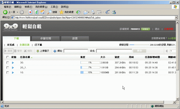Viewport: 180px width, 109px height.
Task: Click play arrow status of 3G. task
Action: [x=13, y=63]
